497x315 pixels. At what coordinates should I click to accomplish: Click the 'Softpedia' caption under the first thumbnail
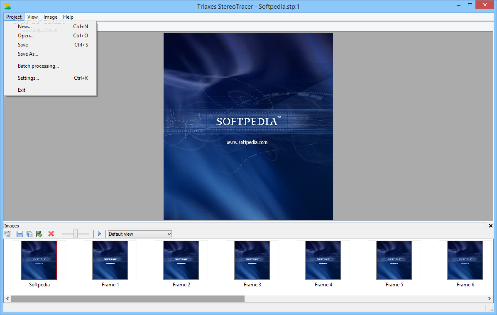pos(39,285)
